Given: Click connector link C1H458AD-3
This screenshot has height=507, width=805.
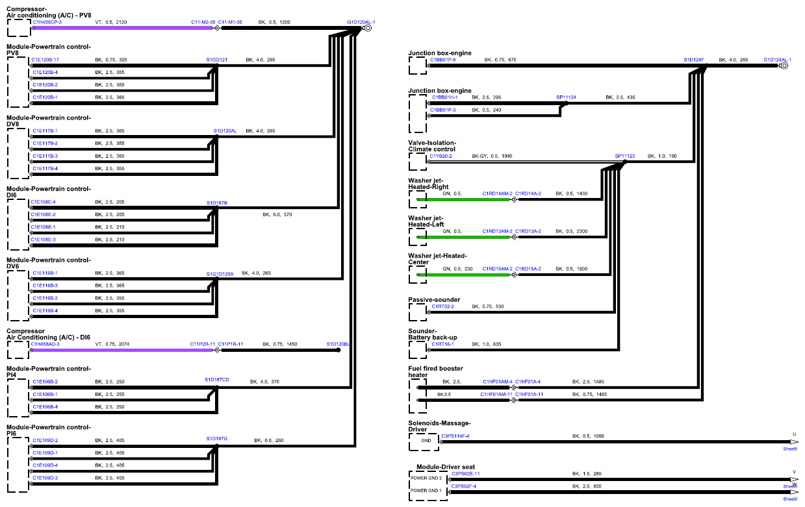Looking at the screenshot, I should pos(46,344).
